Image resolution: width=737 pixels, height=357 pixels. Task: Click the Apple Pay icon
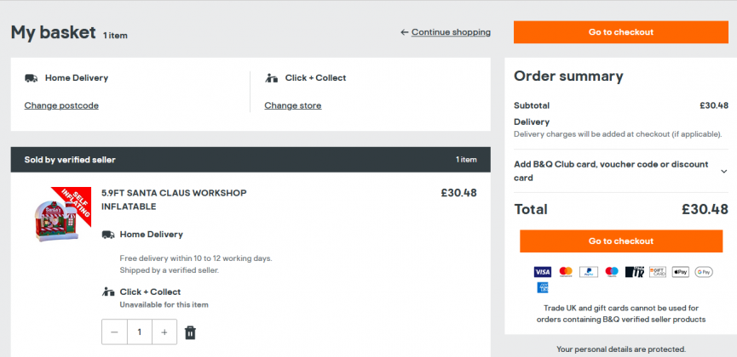[x=681, y=272]
